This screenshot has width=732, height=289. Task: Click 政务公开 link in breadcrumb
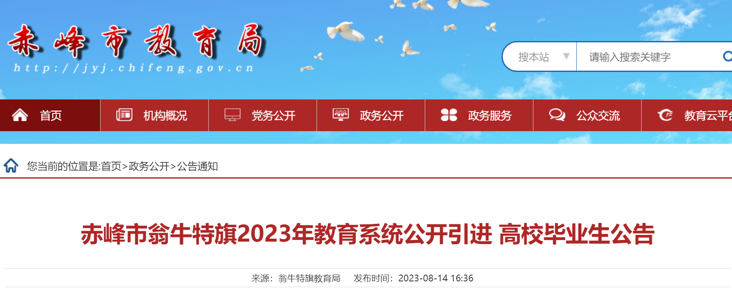click(x=149, y=166)
